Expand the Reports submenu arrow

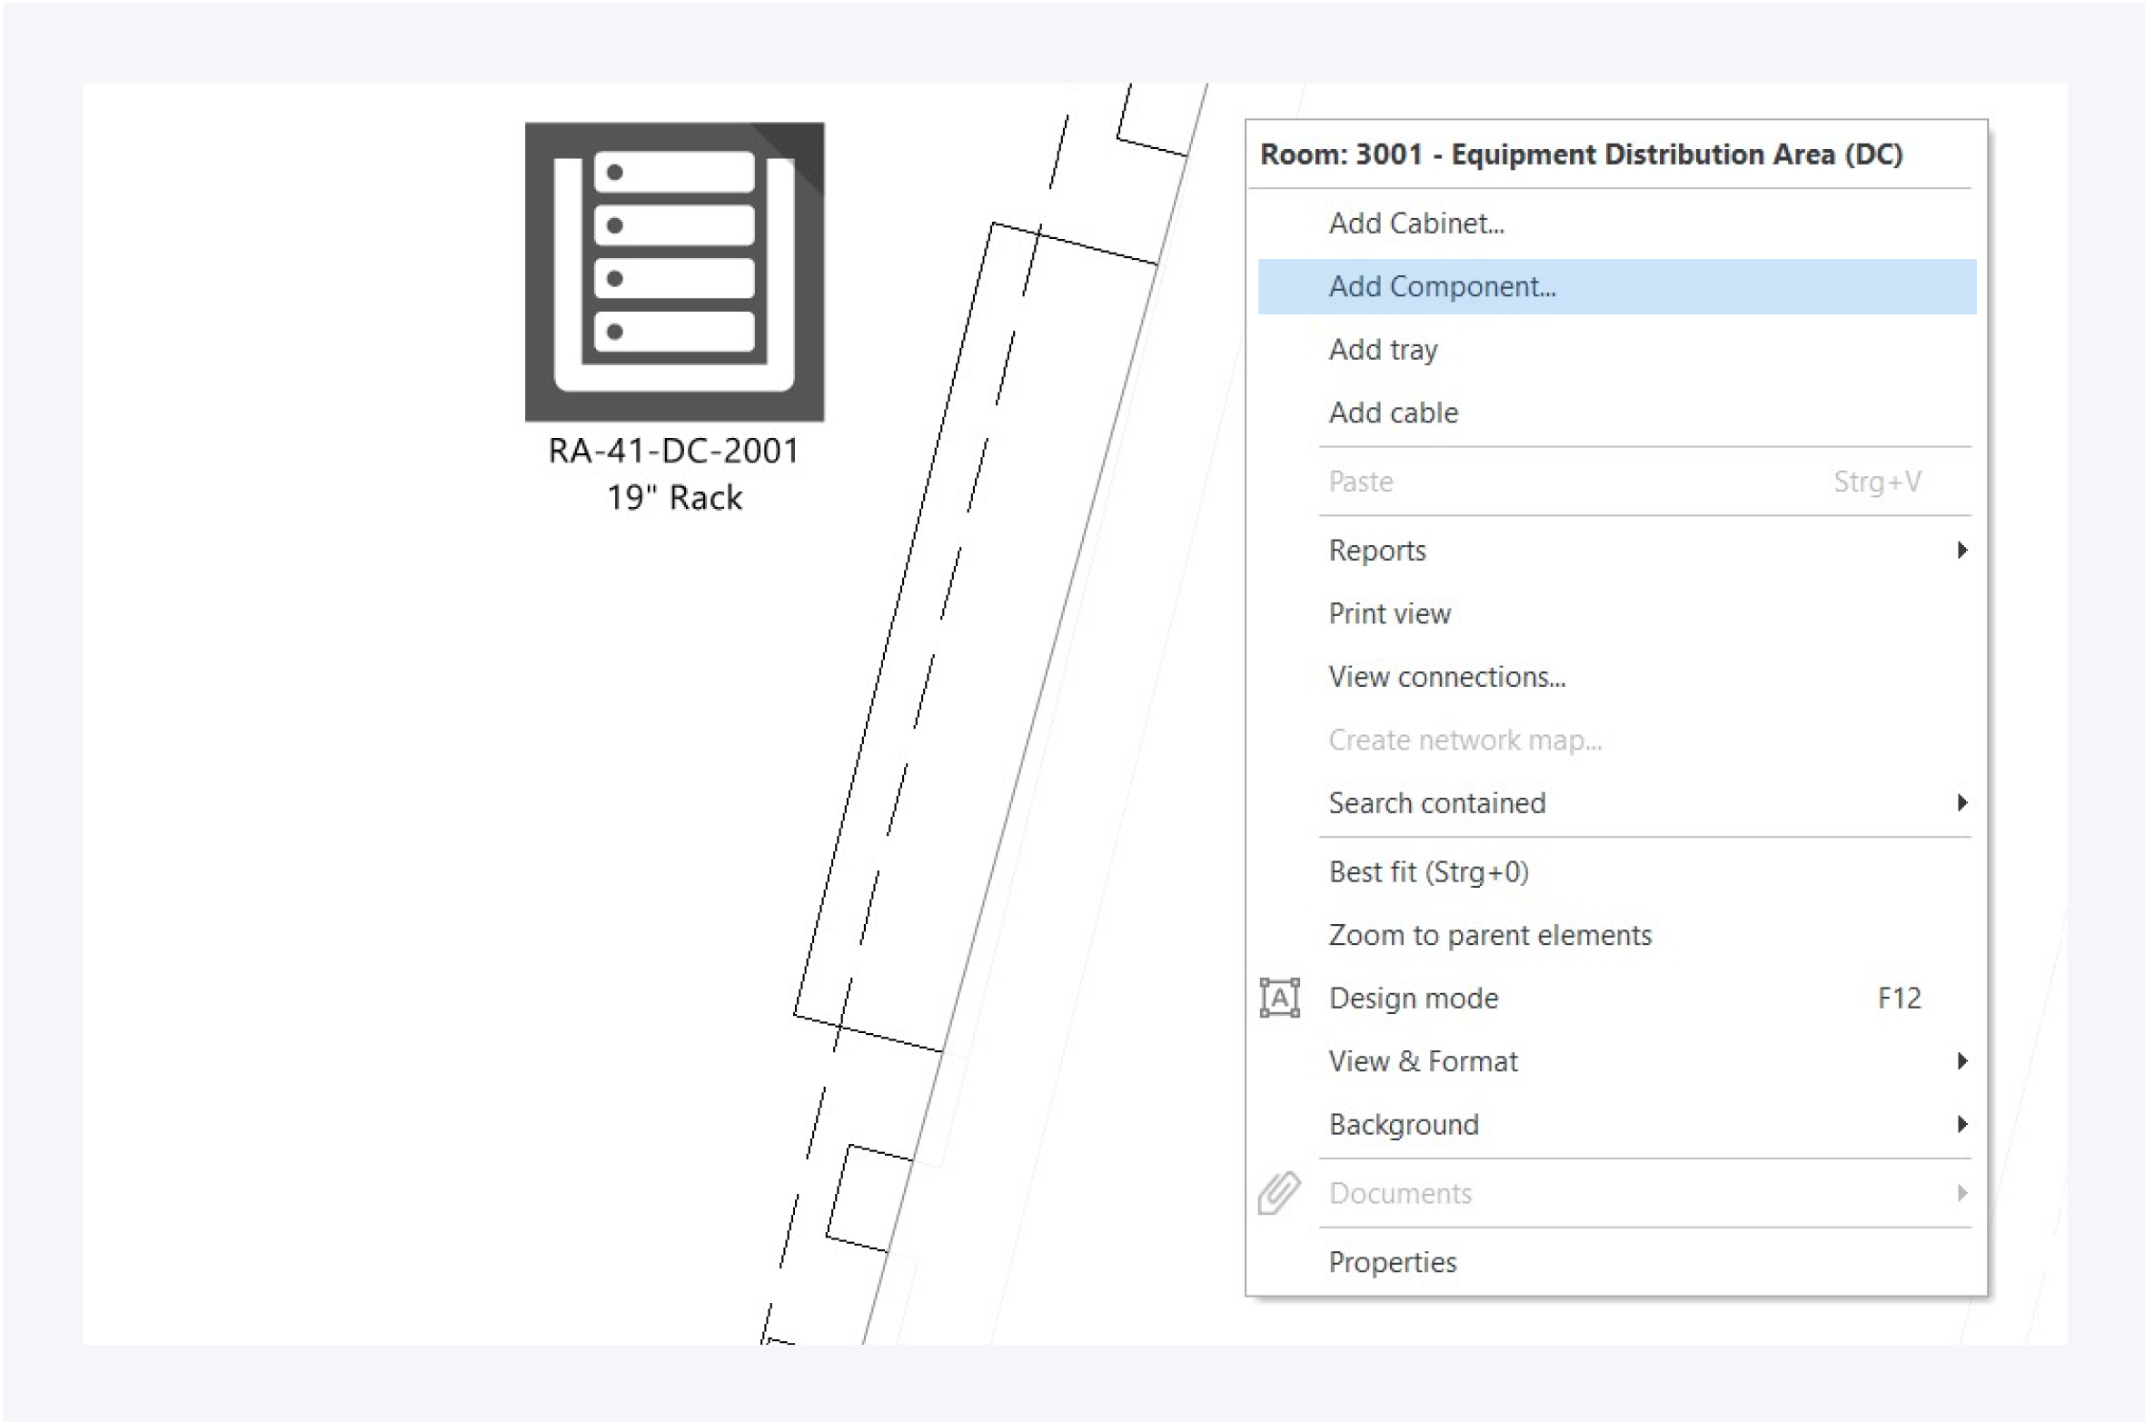coord(1961,551)
